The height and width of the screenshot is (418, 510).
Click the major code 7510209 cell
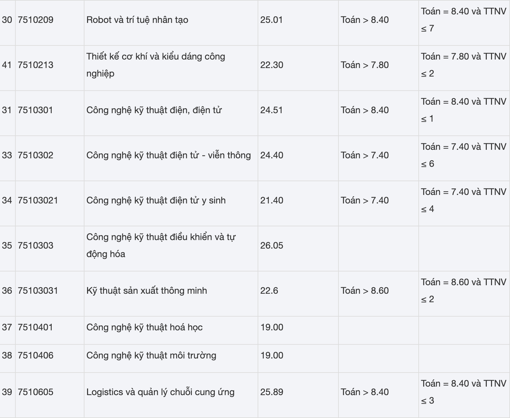click(36, 20)
